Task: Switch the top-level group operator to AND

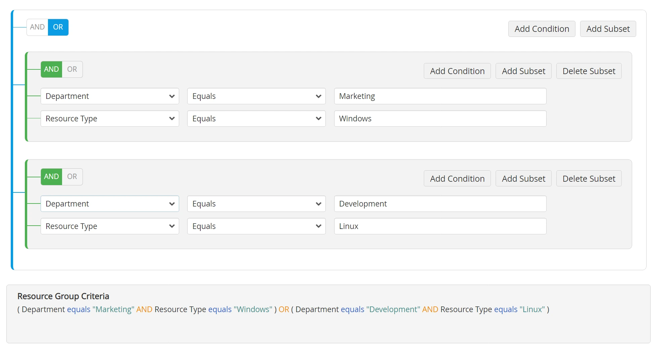Action: 37,27
